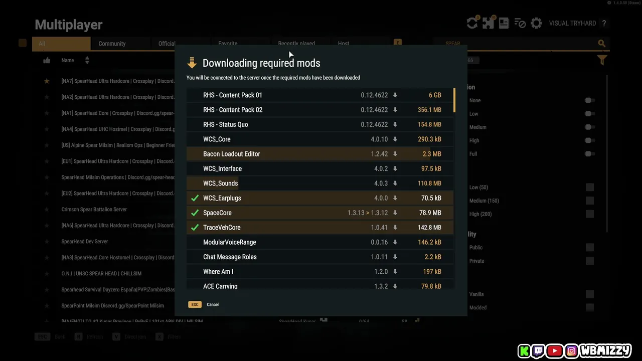Click download arrow for WCS_Sounds

395,184
